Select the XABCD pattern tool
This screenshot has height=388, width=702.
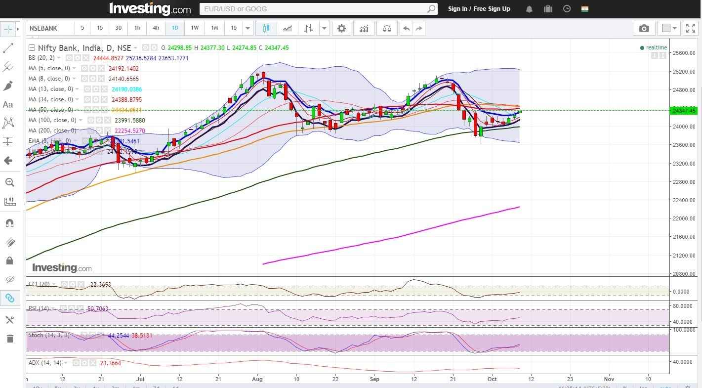point(8,123)
